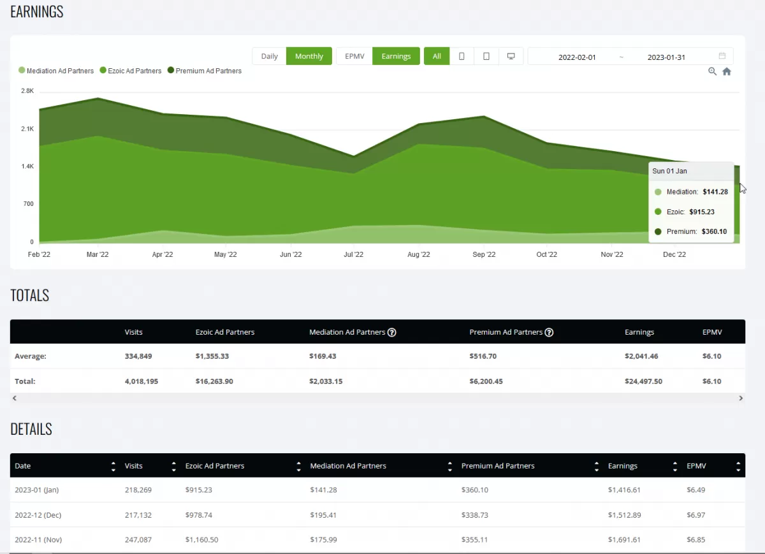Edit the start date 2022-02-01
The image size is (765, 554).
point(577,57)
